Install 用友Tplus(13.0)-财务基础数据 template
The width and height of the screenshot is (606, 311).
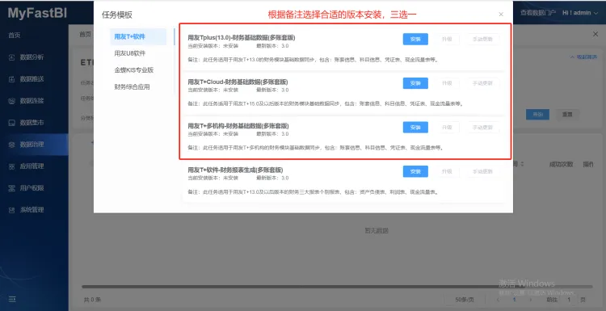tap(415, 39)
